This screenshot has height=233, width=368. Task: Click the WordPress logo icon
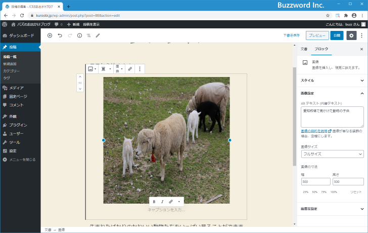pos(5,24)
